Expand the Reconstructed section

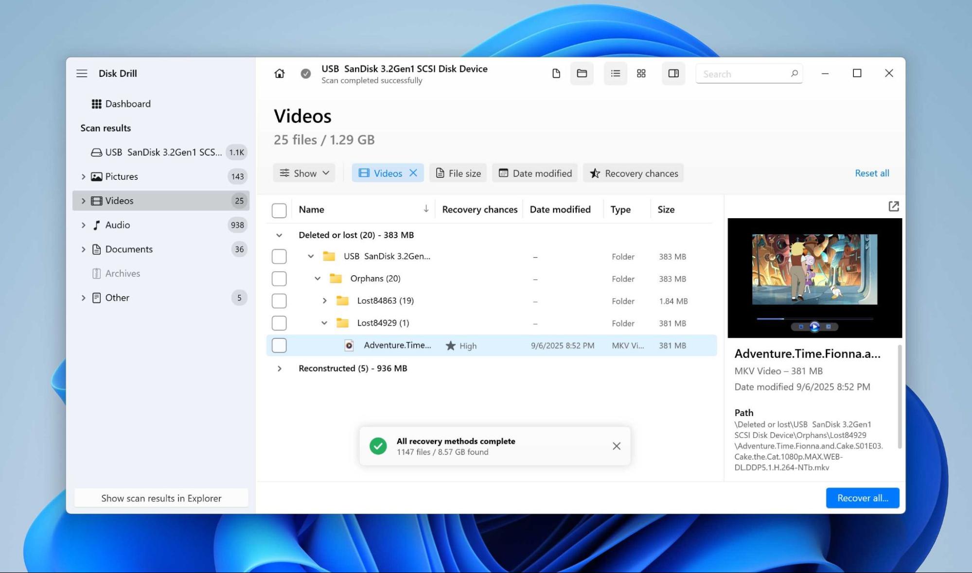pyautogui.click(x=280, y=368)
